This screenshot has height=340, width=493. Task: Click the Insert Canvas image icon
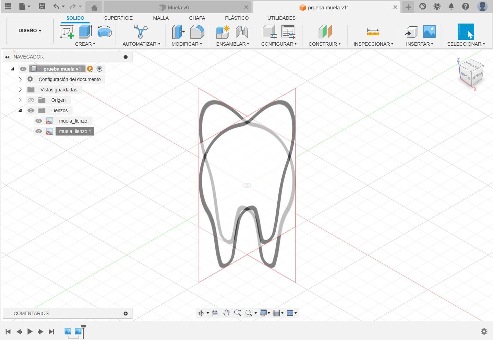[429, 32]
